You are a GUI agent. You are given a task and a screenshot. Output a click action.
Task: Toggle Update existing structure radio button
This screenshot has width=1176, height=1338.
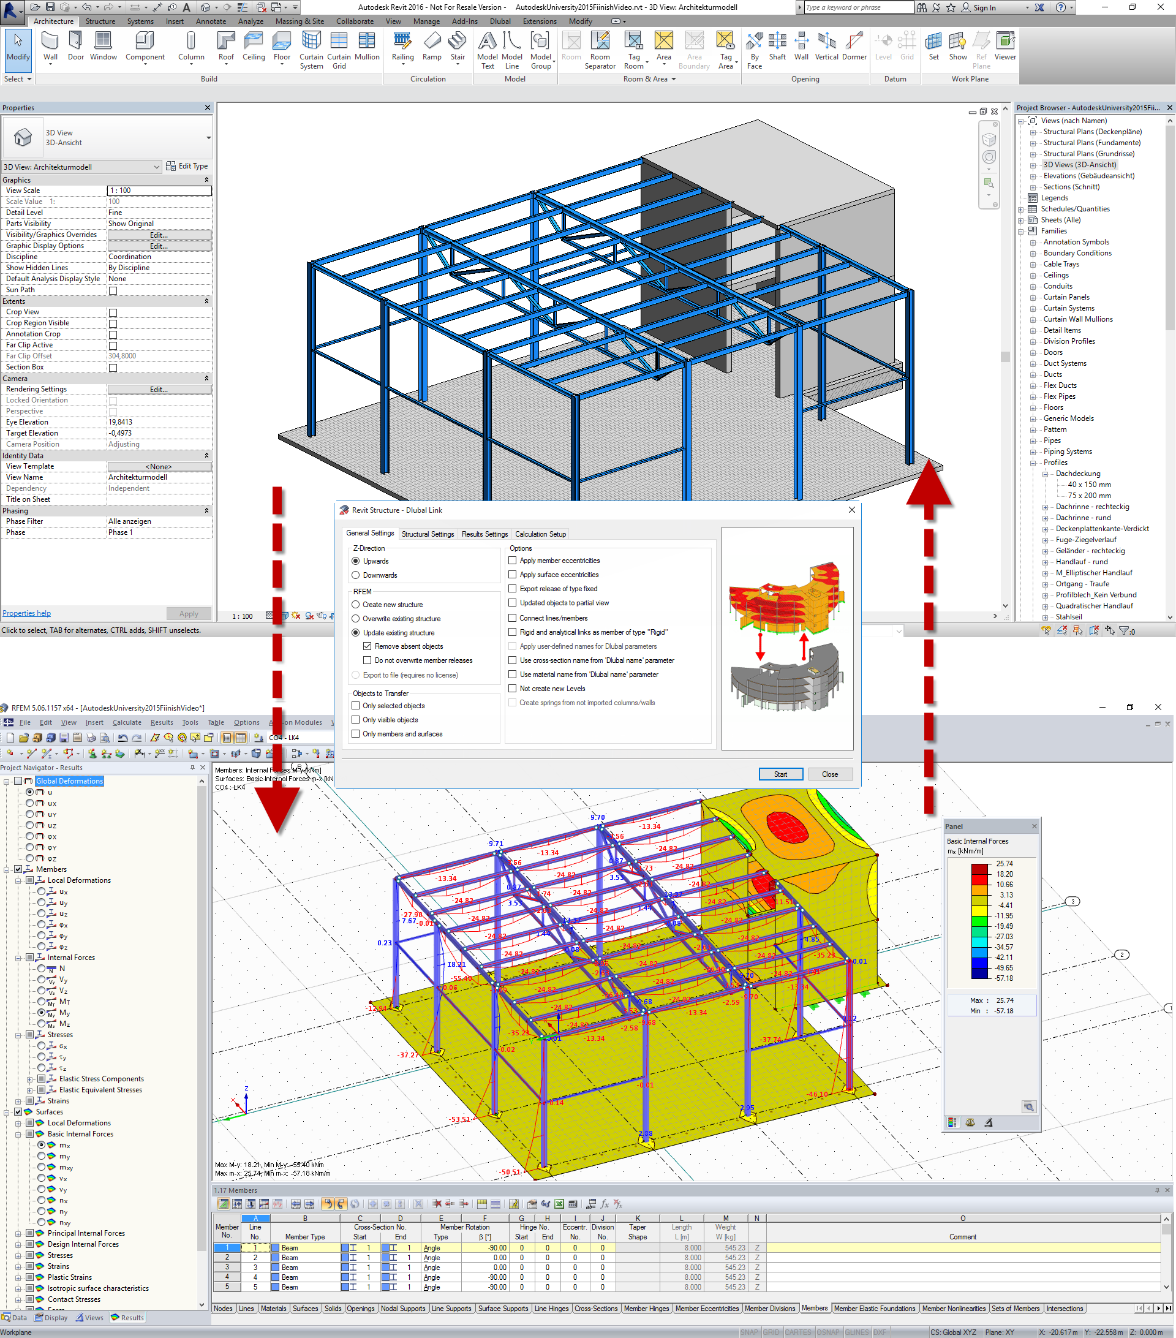(353, 633)
